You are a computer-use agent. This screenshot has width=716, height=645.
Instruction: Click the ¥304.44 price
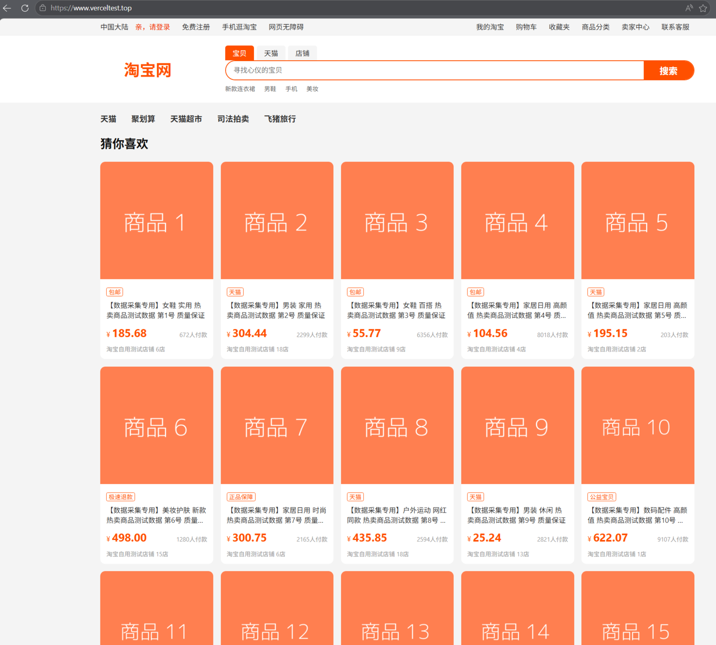click(x=247, y=333)
